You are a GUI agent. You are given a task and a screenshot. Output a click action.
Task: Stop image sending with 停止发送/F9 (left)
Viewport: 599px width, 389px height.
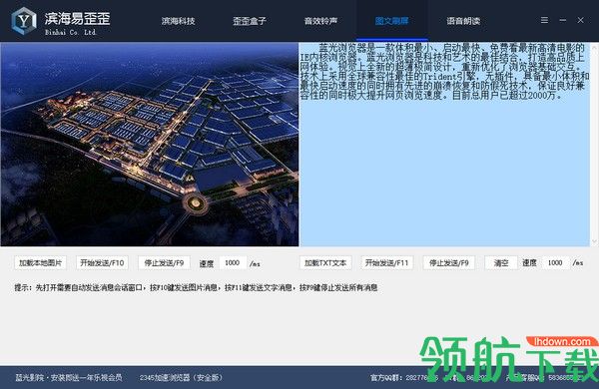164,263
